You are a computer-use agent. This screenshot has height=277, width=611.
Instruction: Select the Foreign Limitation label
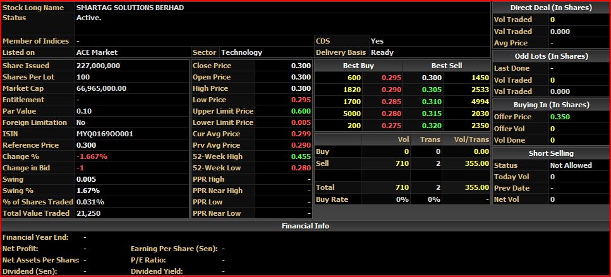(x=35, y=122)
